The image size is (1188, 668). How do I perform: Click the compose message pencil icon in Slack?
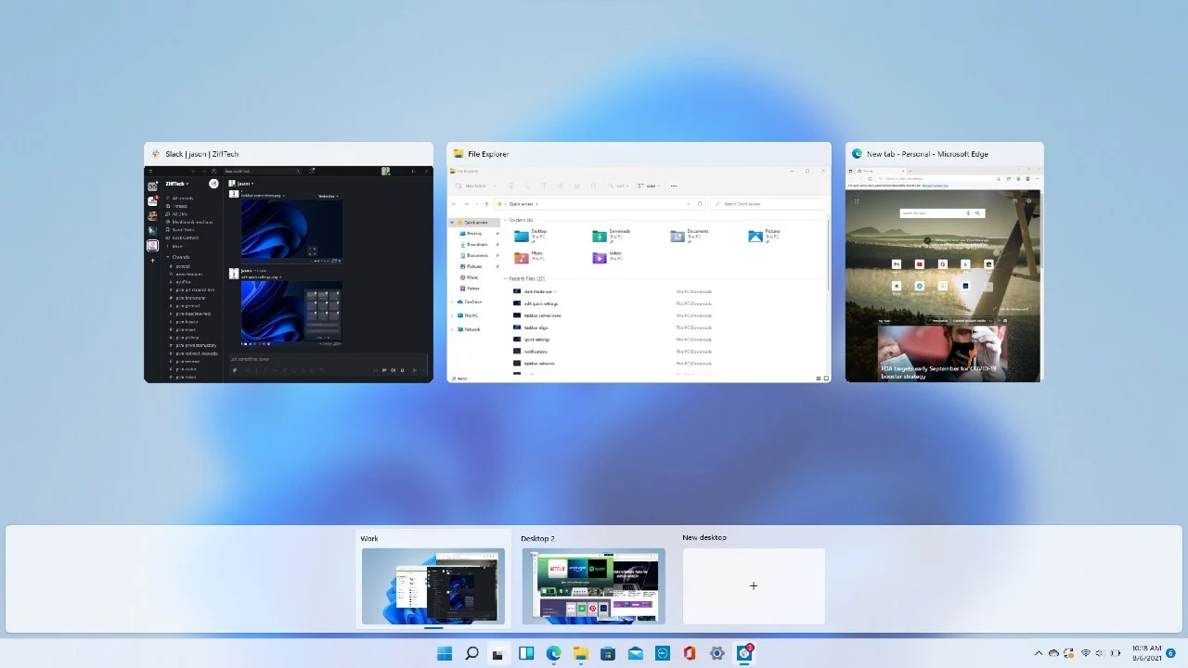(x=213, y=184)
